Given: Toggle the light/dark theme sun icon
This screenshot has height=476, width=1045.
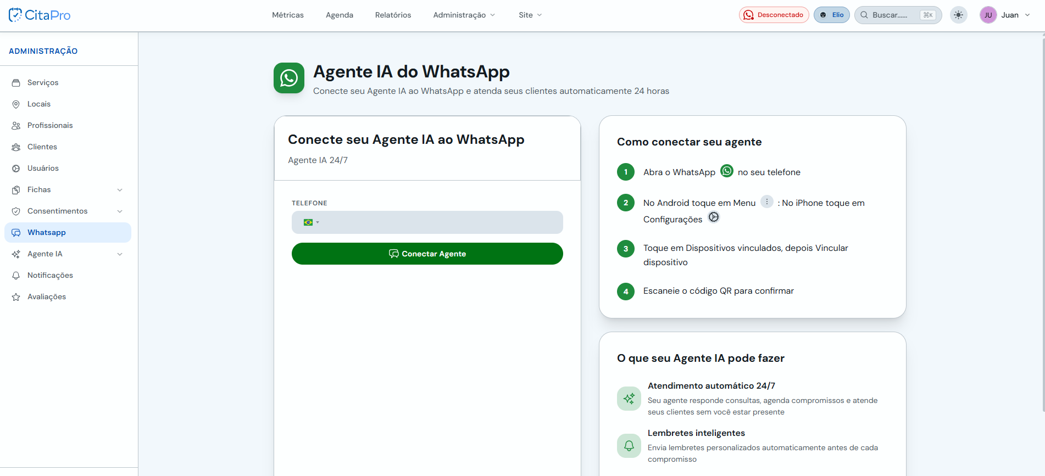Looking at the screenshot, I should click(959, 15).
